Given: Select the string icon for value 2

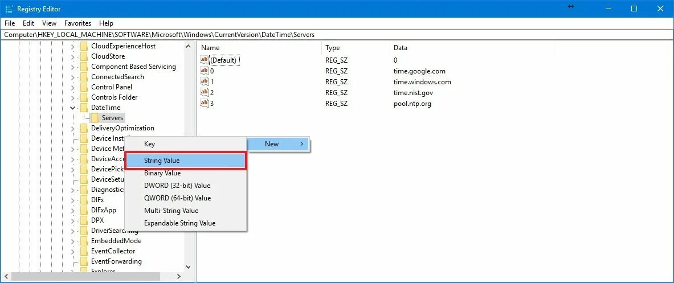Looking at the screenshot, I should point(205,92).
